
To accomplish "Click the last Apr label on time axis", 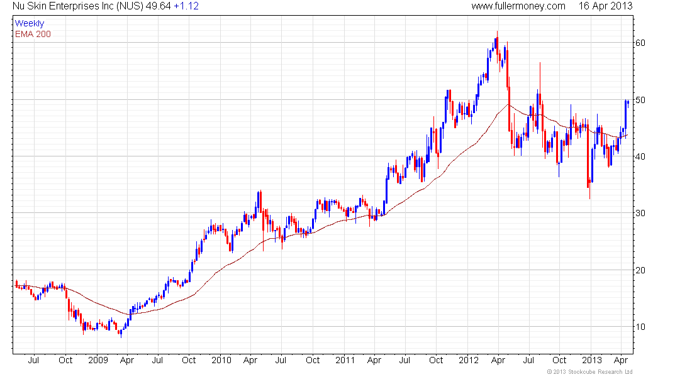I will click(621, 360).
